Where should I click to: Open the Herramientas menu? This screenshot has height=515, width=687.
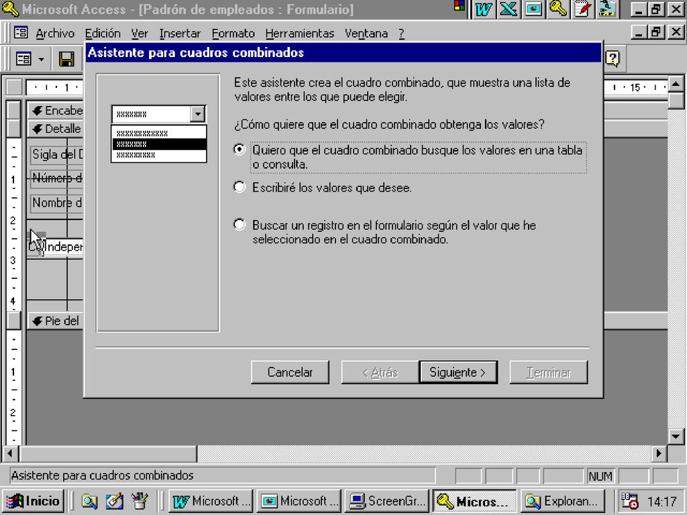[300, 34]
